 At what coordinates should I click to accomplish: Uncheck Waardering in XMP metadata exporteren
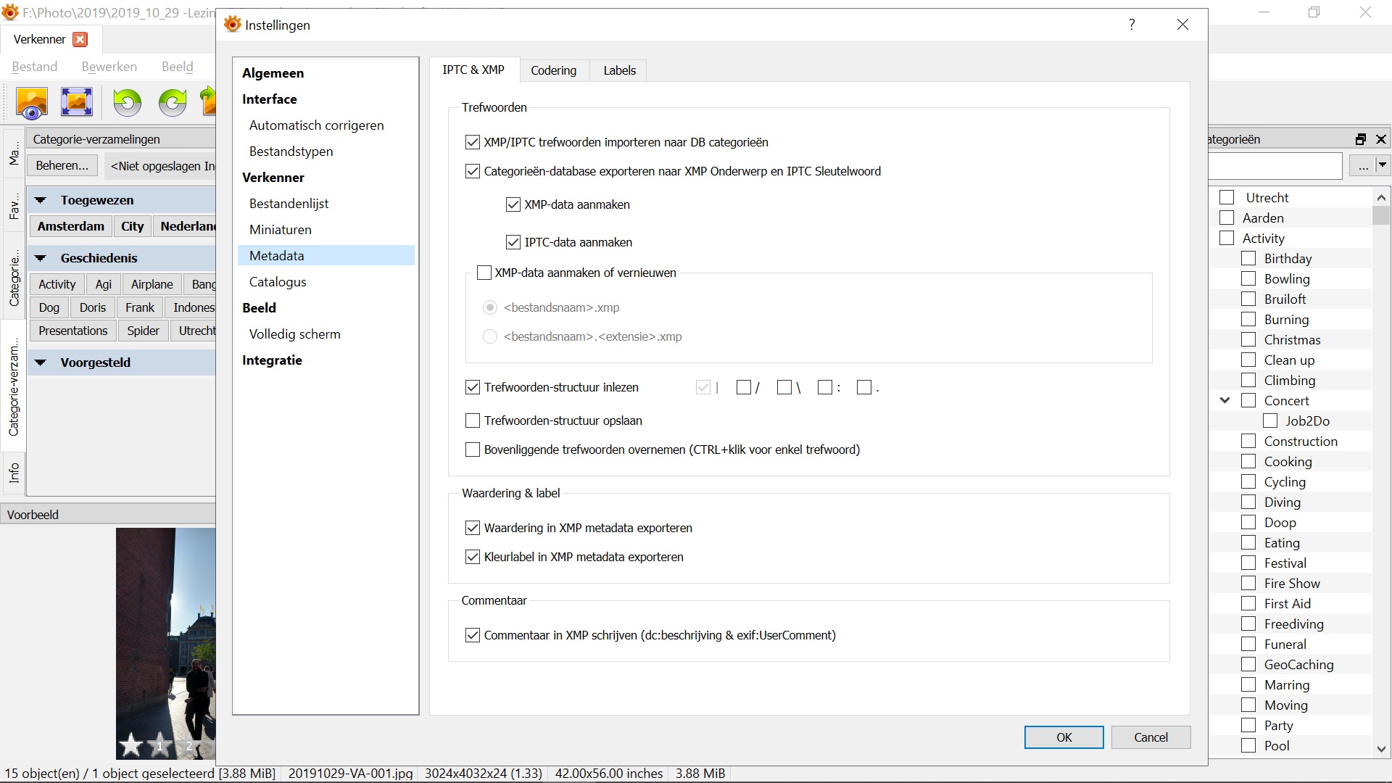point(473,528)
